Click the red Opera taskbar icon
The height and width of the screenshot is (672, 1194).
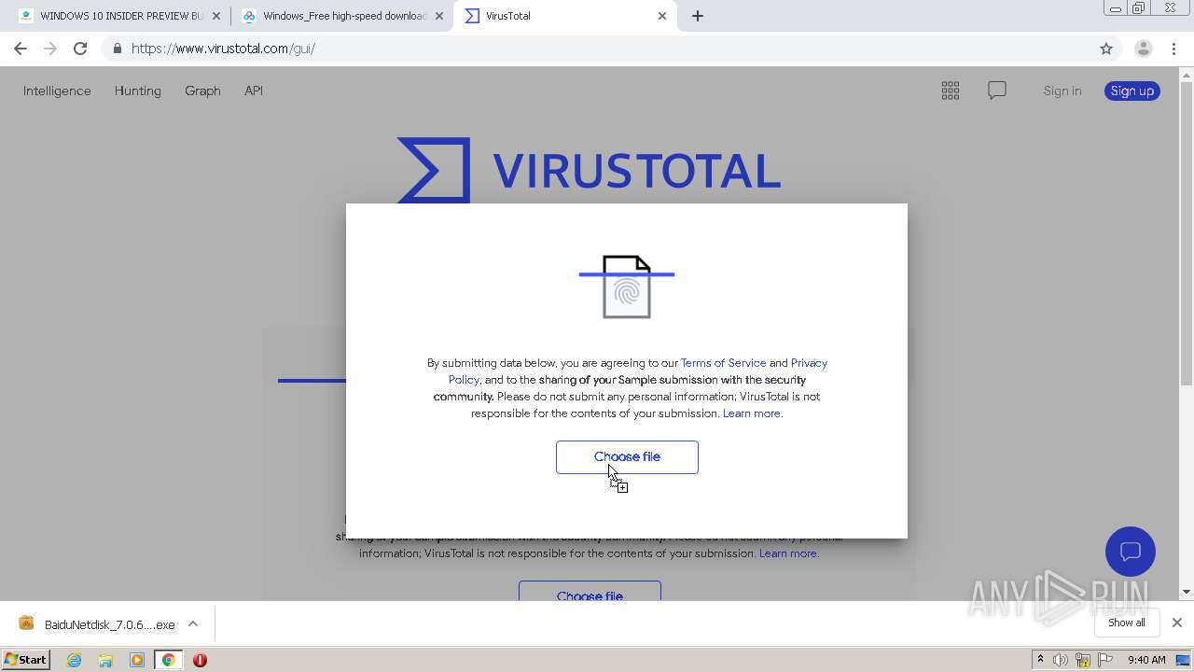(x=200, y=660)
